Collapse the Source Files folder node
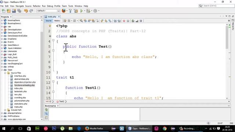Viewport: 235px width, 132px height. coord(5,73)
